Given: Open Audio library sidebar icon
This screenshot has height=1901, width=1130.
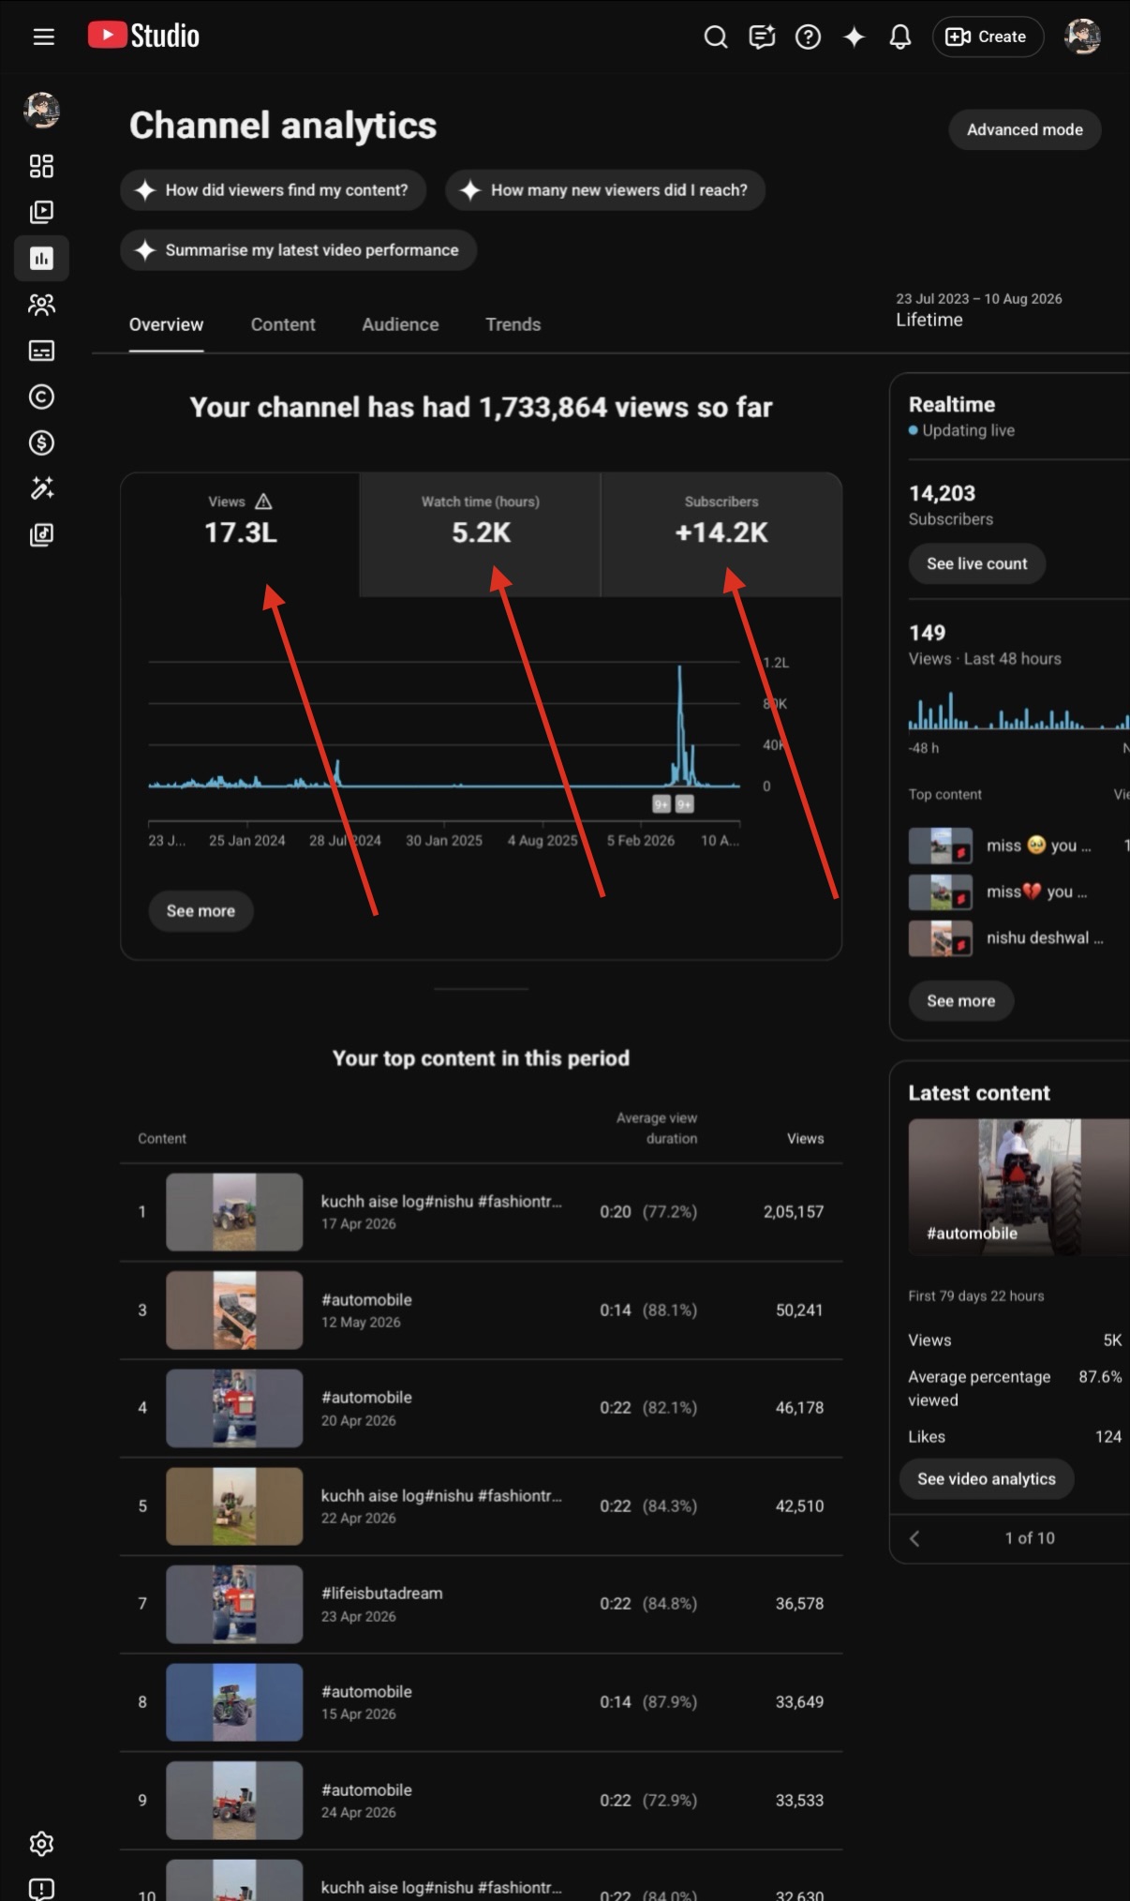Looking at the screenshot, I should click(41, 534).
